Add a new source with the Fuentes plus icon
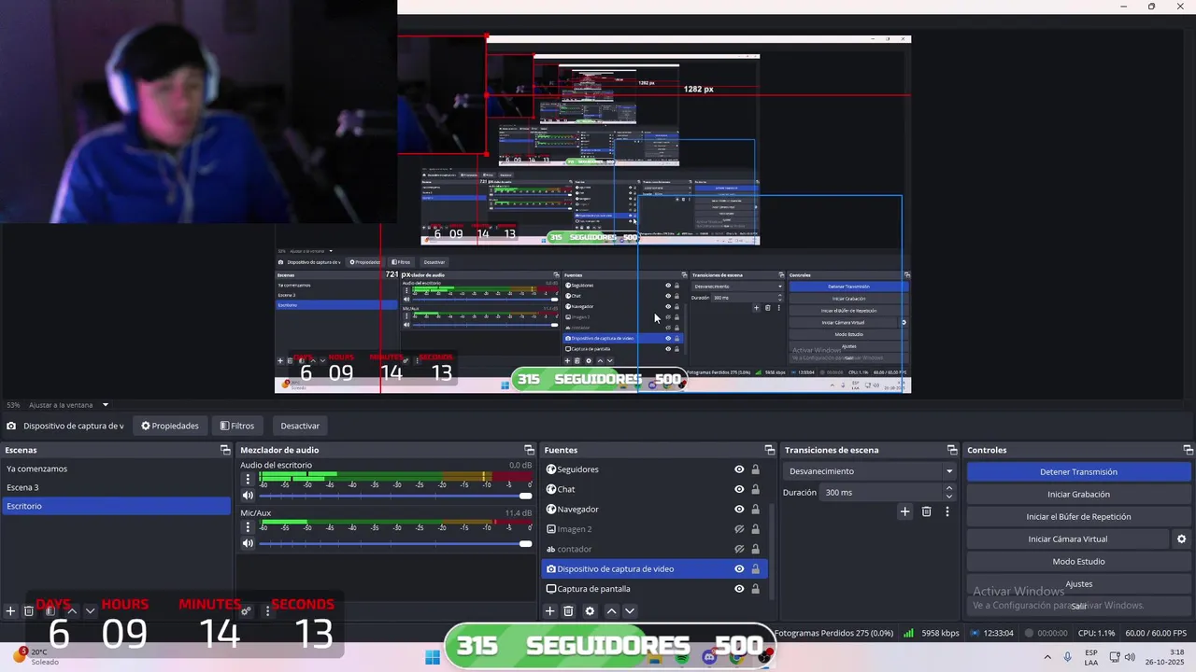The width and height of the screenshot is (1196, 672). point(549,611)
